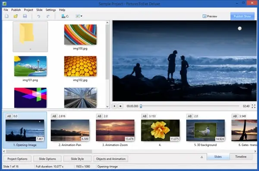Open the Help menu
Viewport: 259px width, 171px height.
pos(62,10)
